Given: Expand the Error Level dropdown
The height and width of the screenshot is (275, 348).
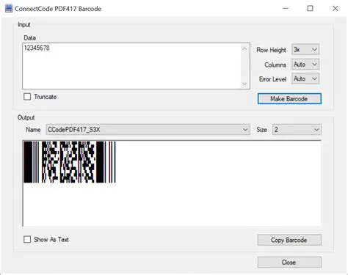Looking at the screenshot, I should (x=305, y=78).
